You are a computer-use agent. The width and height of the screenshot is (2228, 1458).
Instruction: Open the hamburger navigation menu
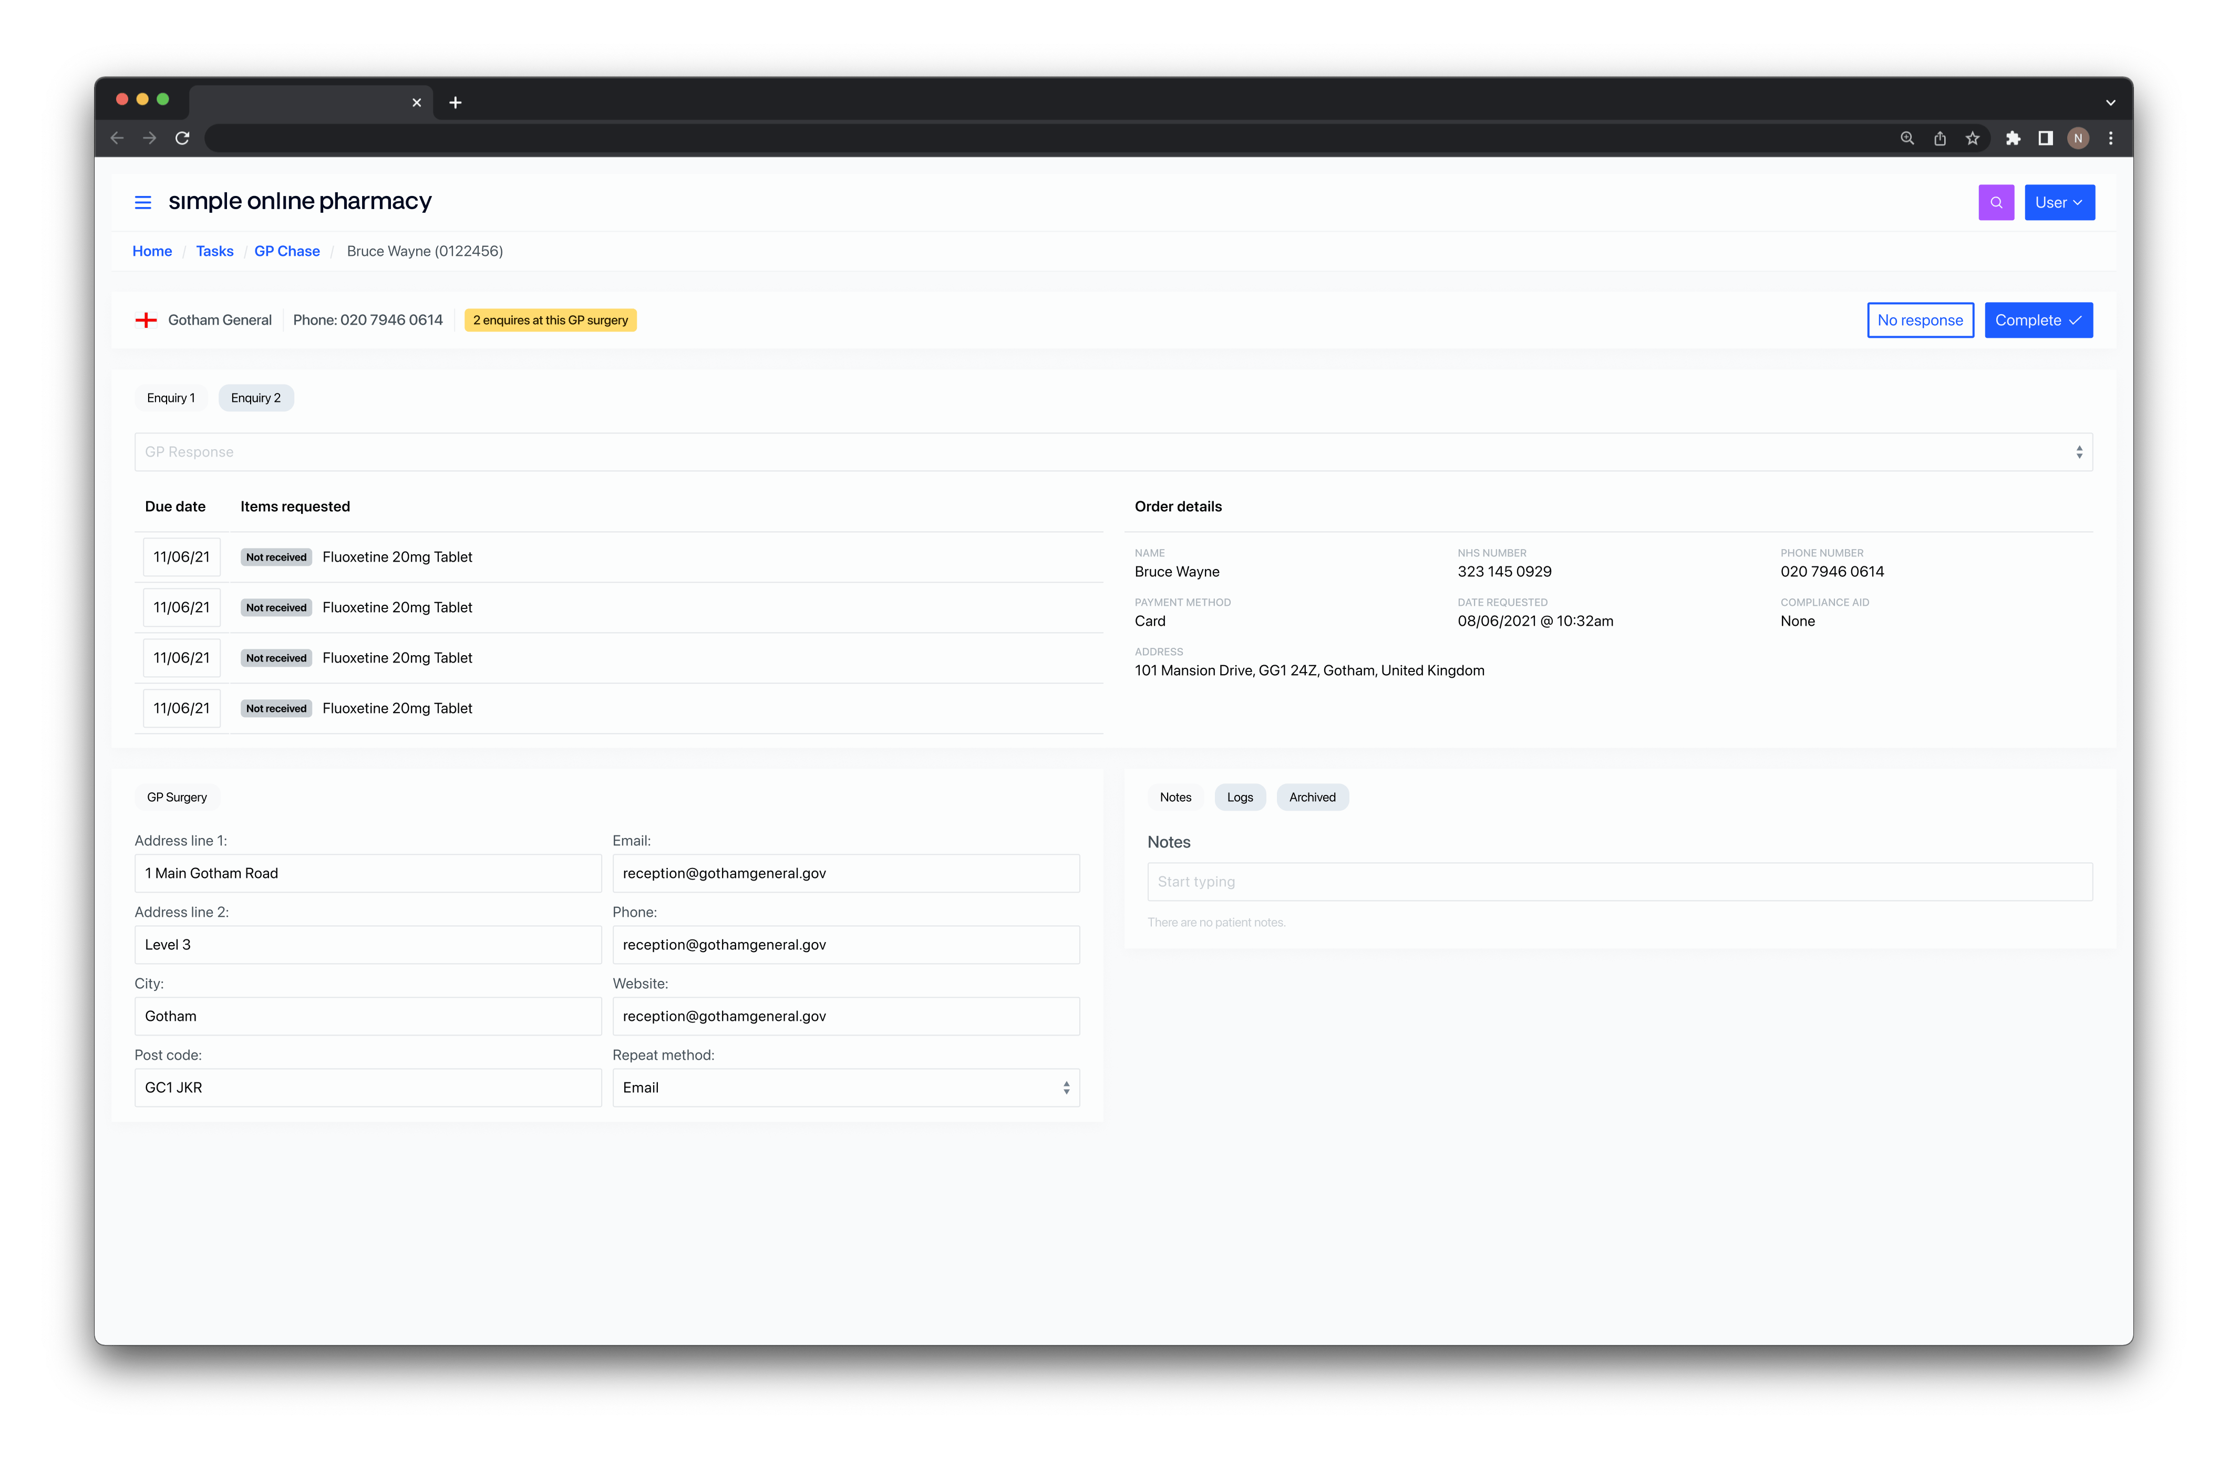pyautogui.click(x=142, y=202)
